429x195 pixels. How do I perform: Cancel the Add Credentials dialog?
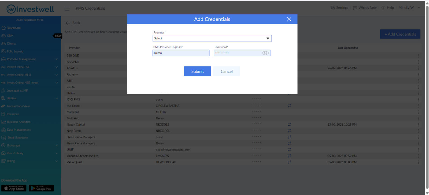point(227,71)
